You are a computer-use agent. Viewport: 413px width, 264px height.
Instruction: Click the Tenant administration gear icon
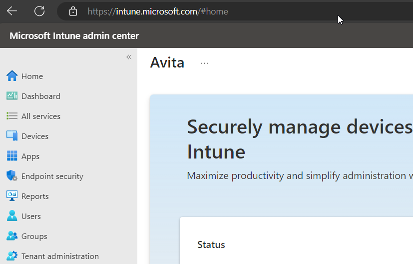tap(12, 256)
